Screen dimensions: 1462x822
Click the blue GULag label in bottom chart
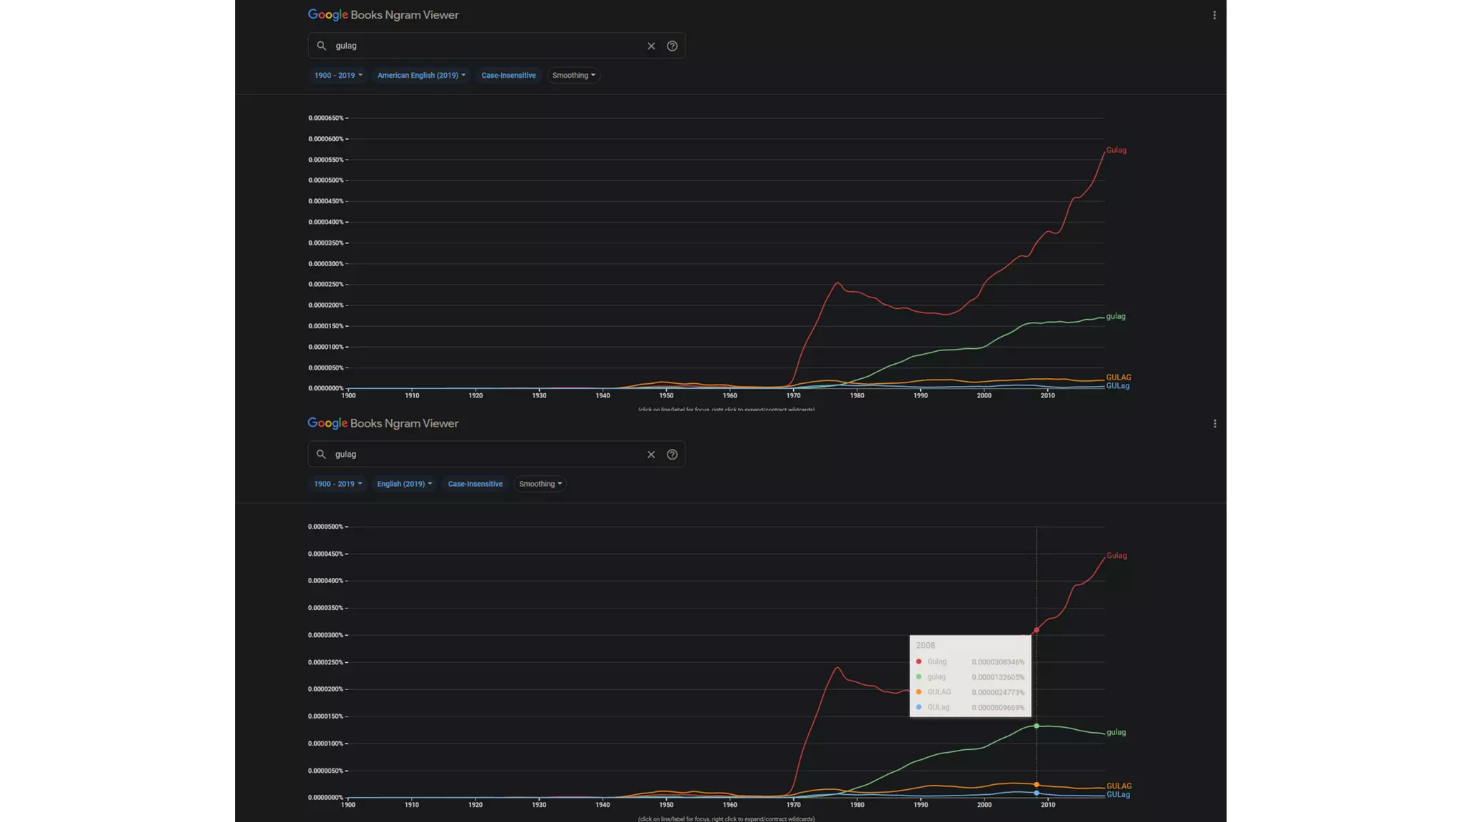point(1118,795)
